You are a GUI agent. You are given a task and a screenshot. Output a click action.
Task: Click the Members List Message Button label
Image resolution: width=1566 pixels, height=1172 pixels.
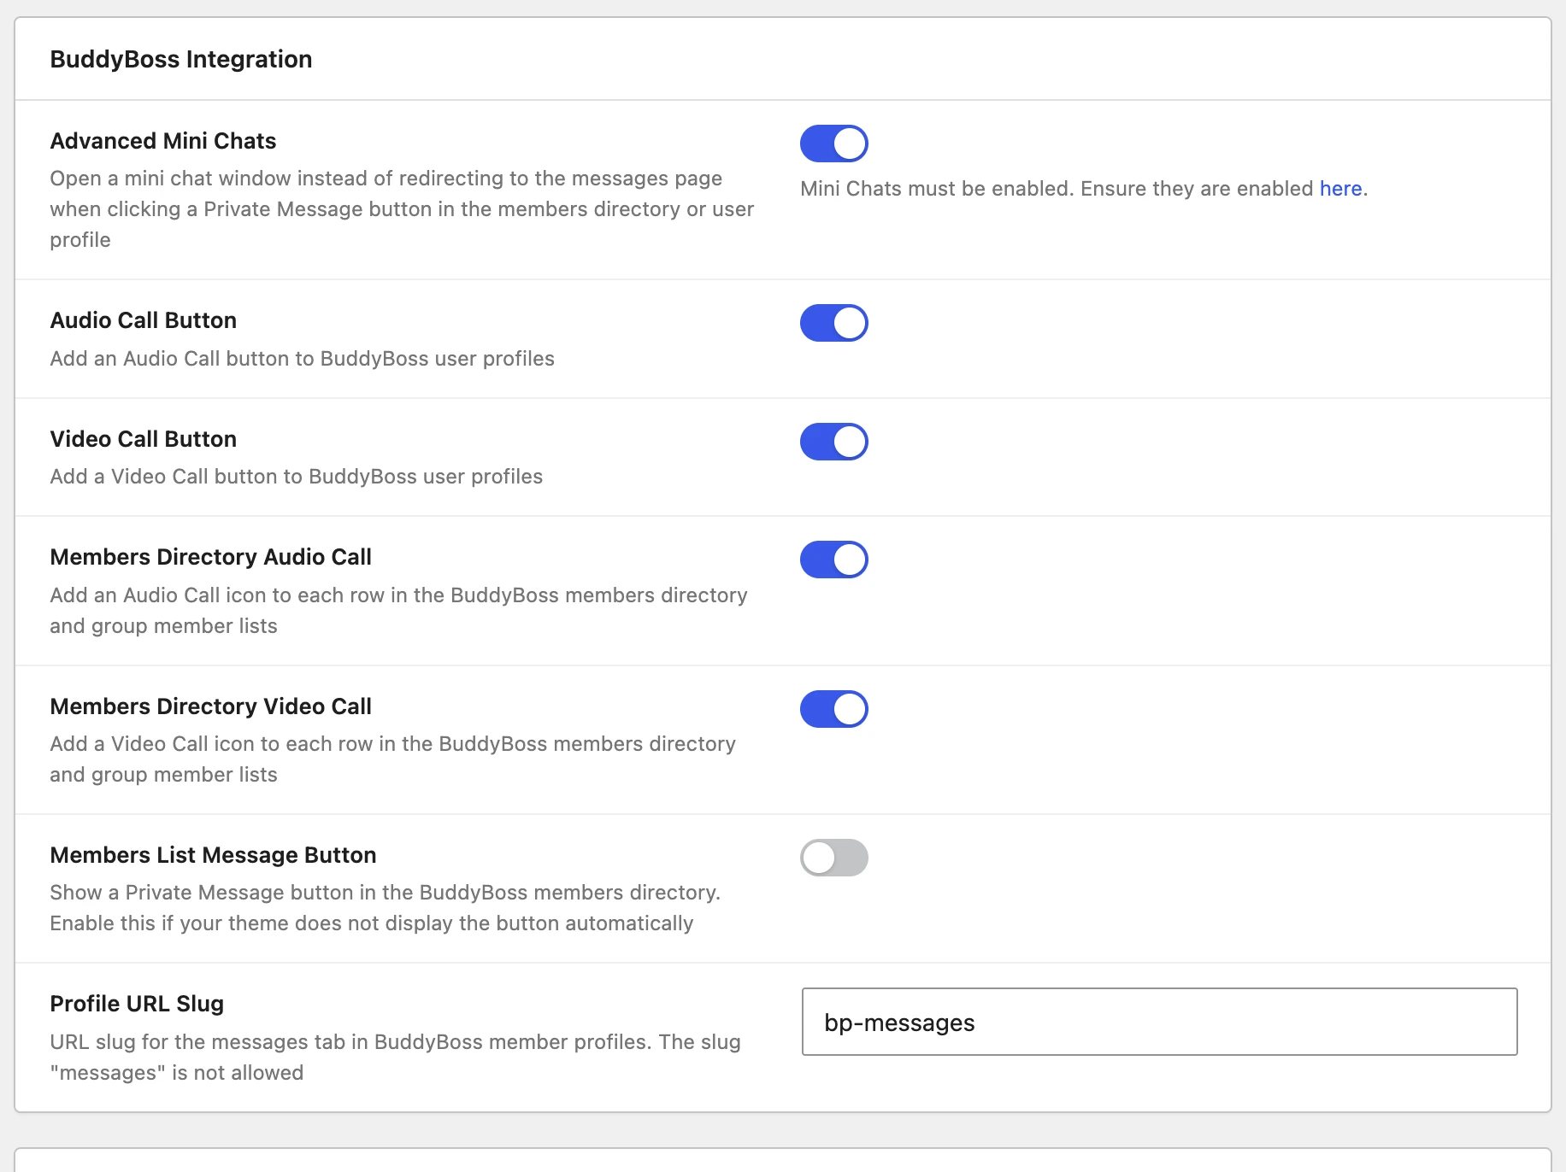coord(214,855)
